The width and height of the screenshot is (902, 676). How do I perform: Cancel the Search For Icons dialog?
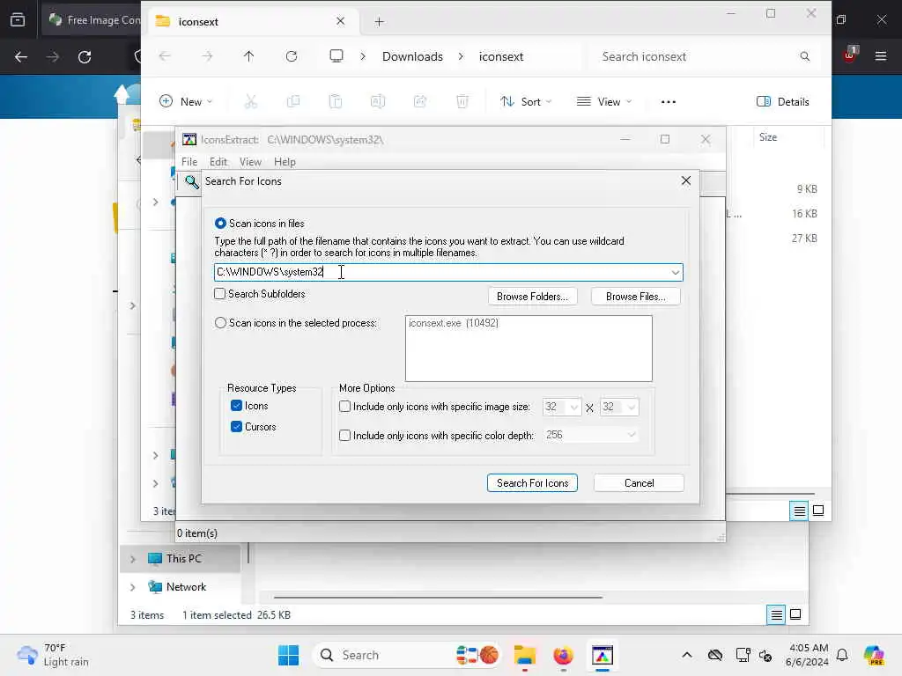coord(639,483)
